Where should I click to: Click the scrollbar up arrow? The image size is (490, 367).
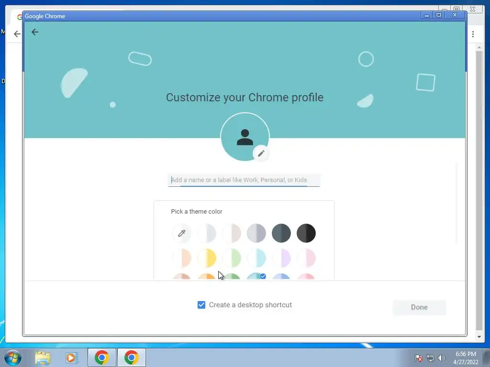(479, 47)
